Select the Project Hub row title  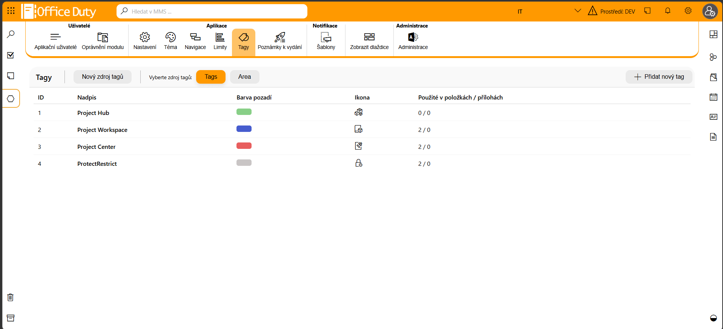point(93,113)
